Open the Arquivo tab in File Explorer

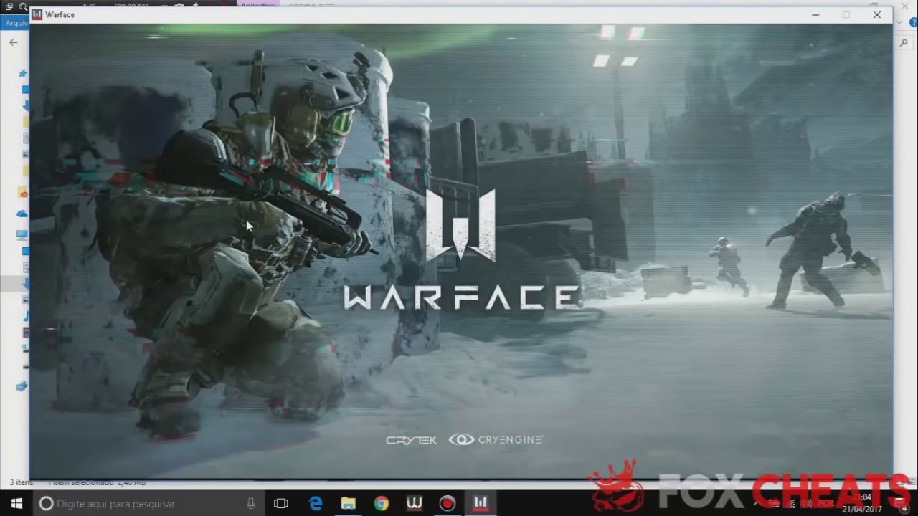pos(16,23)
